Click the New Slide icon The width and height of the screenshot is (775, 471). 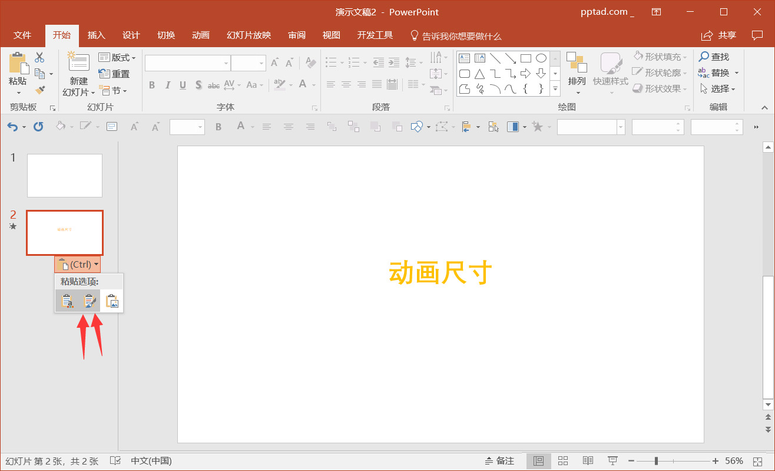coord(78,62)
